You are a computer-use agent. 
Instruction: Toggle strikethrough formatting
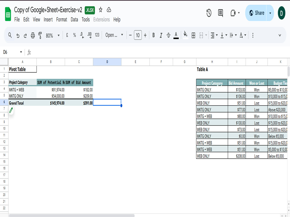[x=168, y=35]
